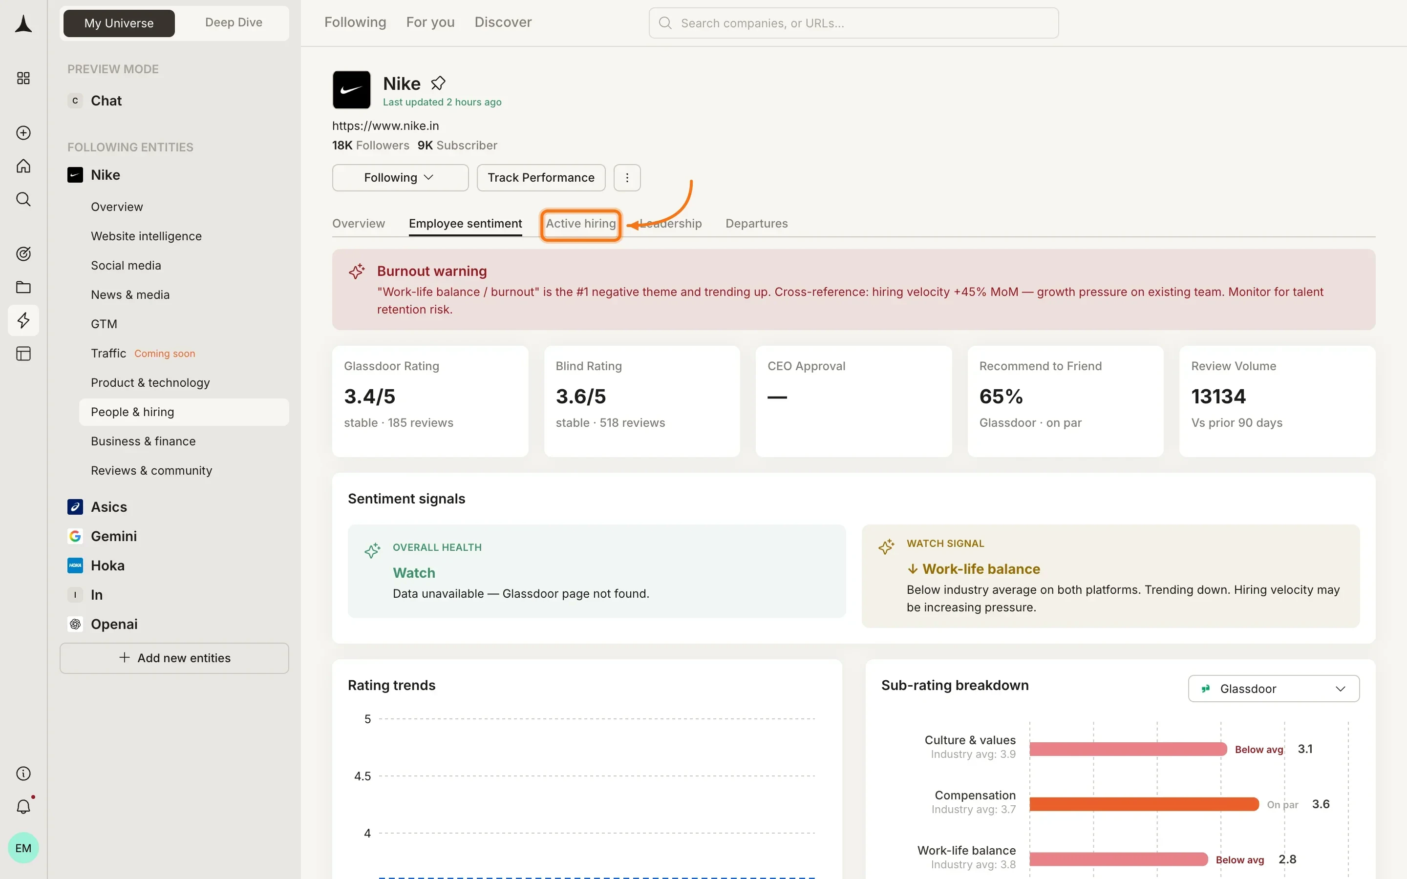Click the search magnifier in the search bar

(665, 22)
